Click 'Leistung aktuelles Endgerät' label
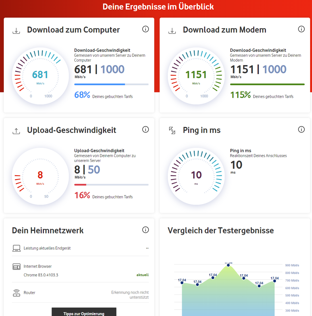Image resolution: width=312 pixels, height=316 pixels. (47, 248)
